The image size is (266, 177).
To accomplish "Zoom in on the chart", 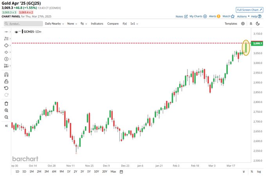I will pos(6,110).
